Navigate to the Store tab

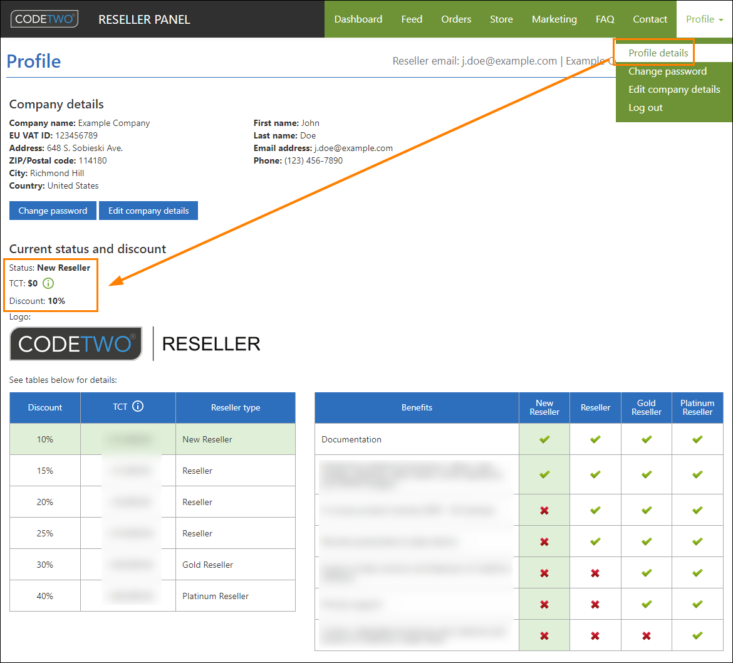(x=501, y=19)
